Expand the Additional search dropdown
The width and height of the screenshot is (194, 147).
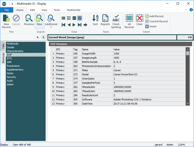pyautogui.click(x=51, y=27)
